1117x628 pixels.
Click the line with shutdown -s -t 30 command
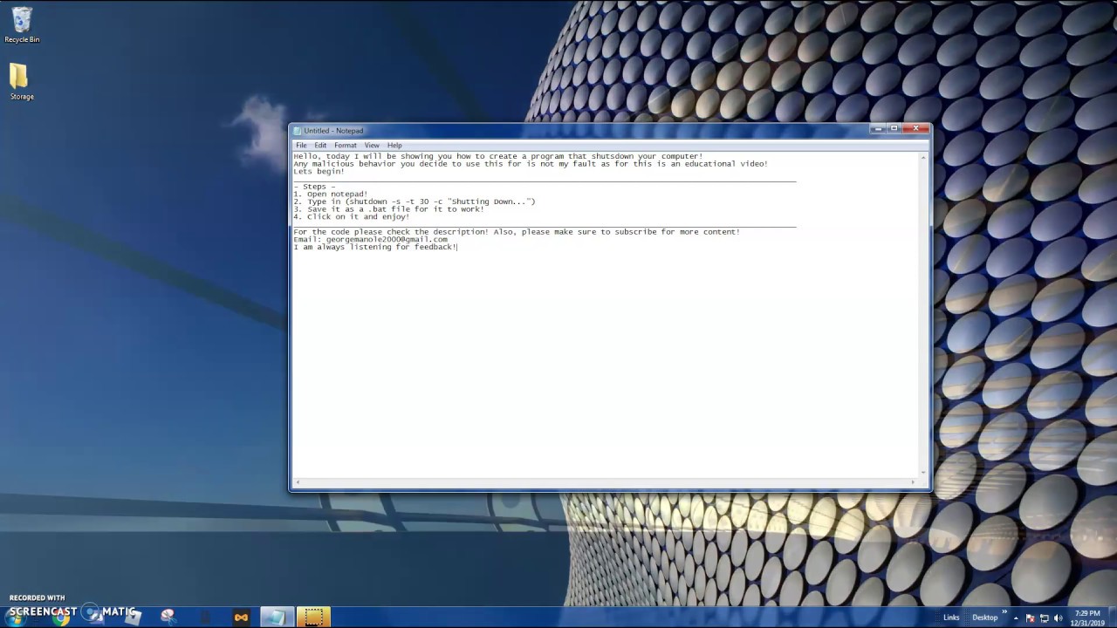[x=415, y=201]
